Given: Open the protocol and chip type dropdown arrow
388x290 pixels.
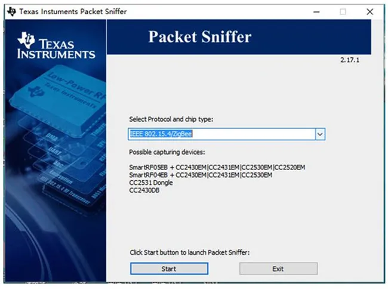Looking at the screenshot, I should point(320,134).
